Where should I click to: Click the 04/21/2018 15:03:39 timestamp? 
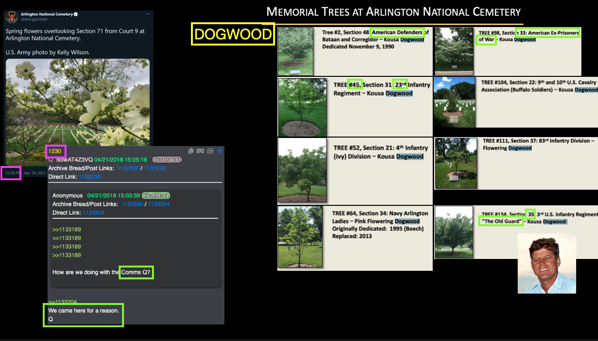114,196
